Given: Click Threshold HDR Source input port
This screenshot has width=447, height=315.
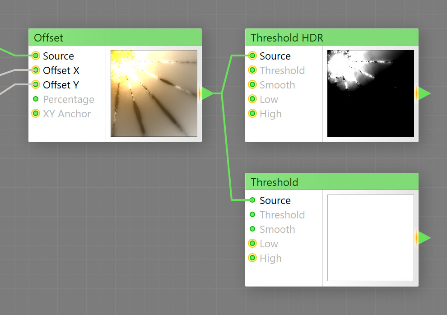Looking at the screenshot, I should pyautogui.click(x=252, y=56).
